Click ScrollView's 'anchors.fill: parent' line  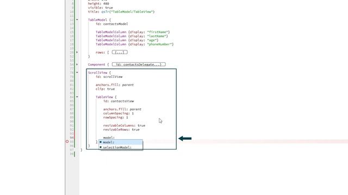tap(115, 85)
